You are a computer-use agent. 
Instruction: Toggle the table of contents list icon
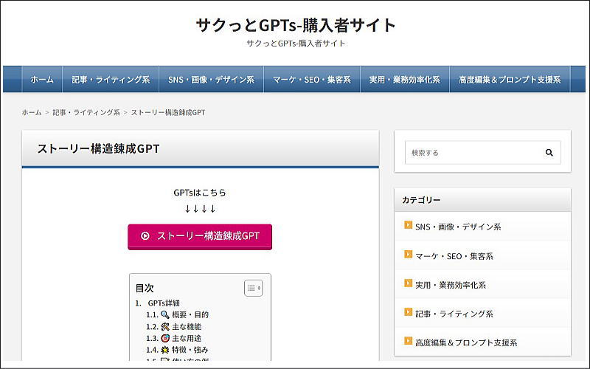tap(253, 288)
